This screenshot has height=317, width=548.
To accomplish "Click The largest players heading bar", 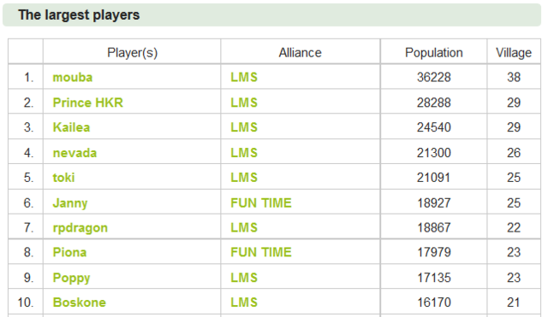I will tap(271, 15).
